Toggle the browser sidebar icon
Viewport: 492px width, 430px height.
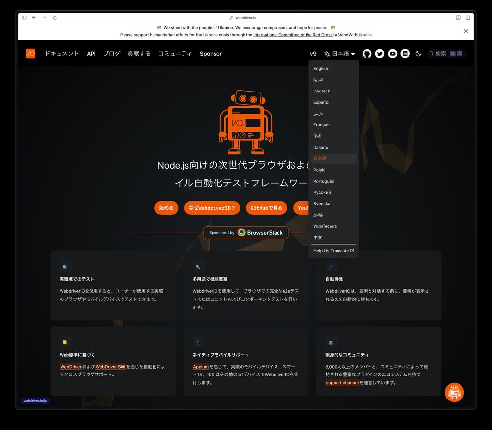pos(24,18)
